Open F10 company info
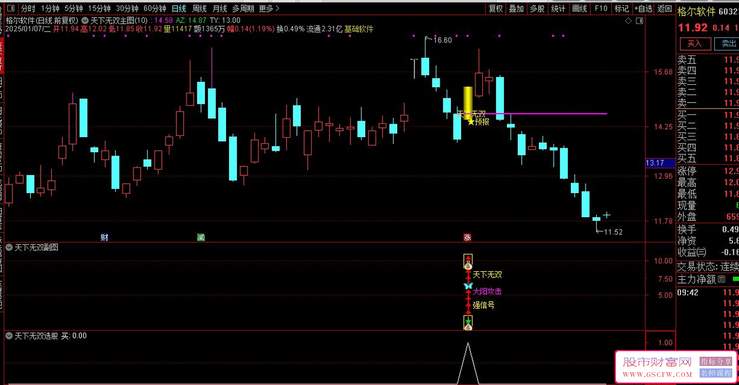 click(601, 9)
